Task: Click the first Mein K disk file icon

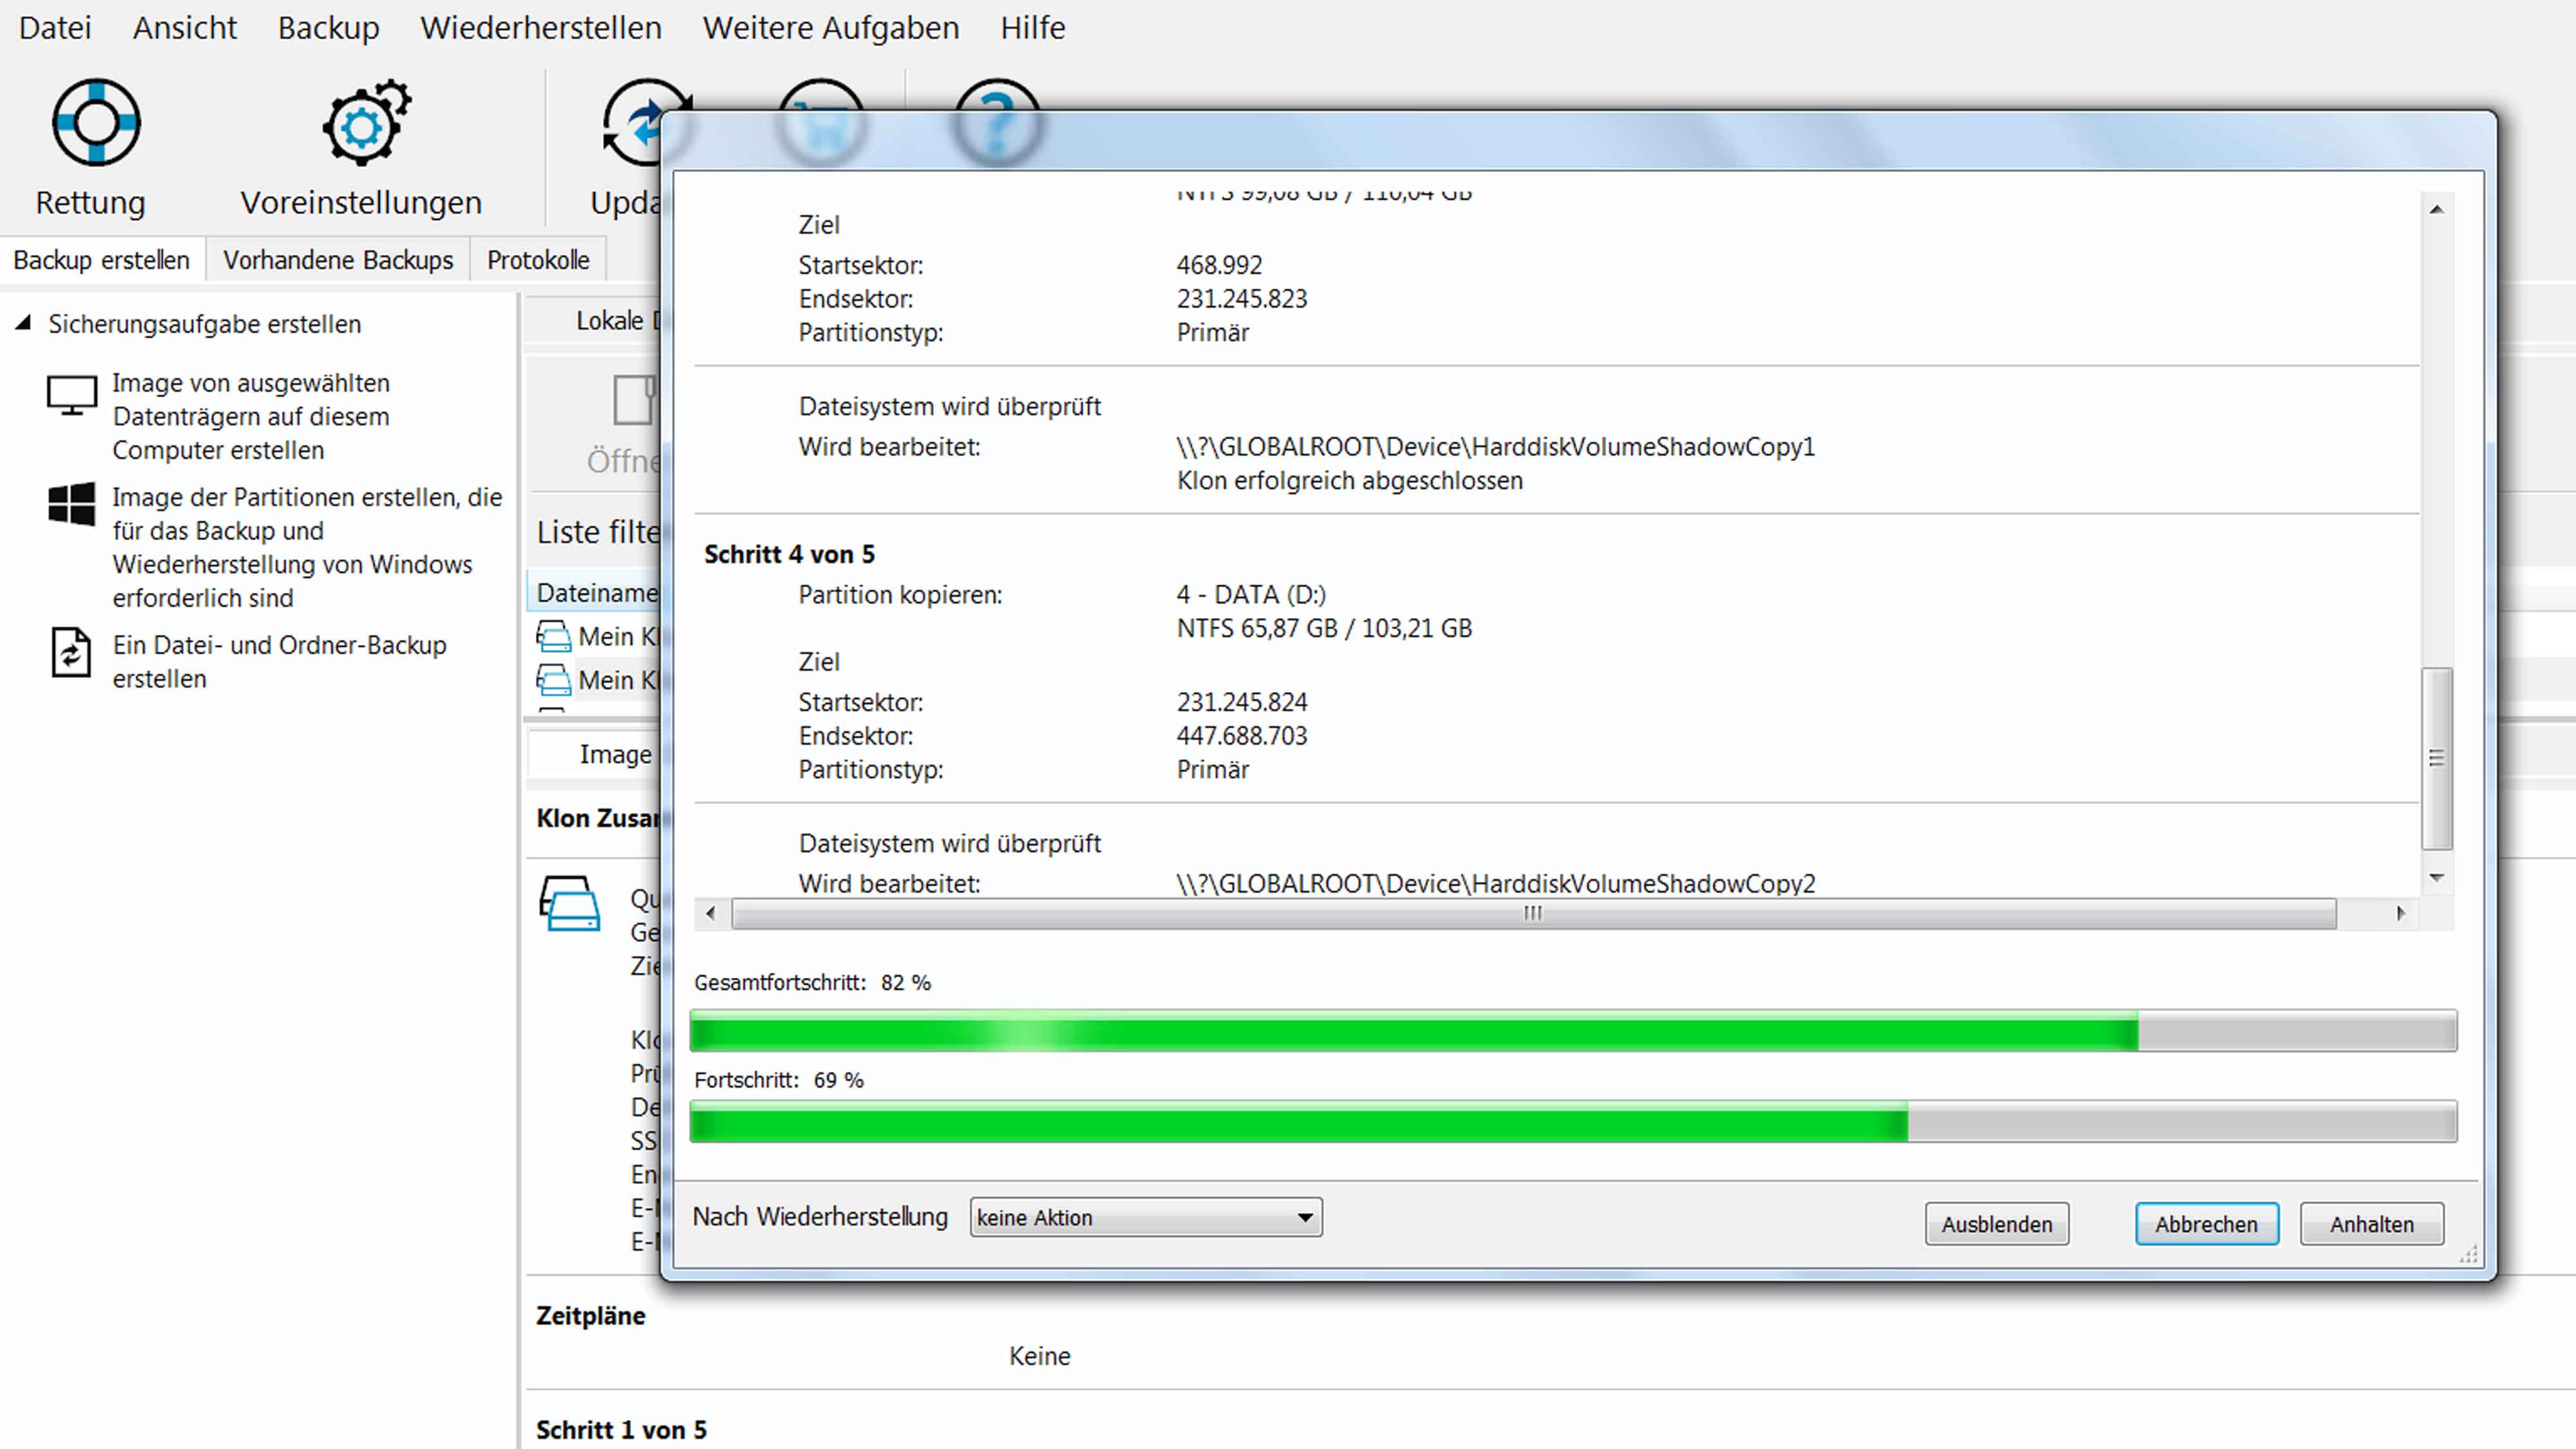Action: pyautogui.click(x=553, y=637)
